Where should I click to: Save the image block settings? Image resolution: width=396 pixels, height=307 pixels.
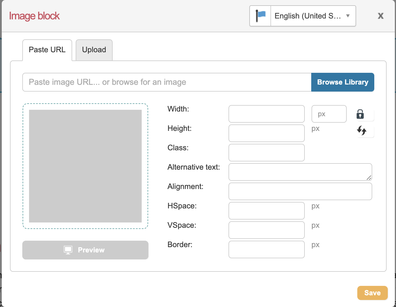point(372,293)
